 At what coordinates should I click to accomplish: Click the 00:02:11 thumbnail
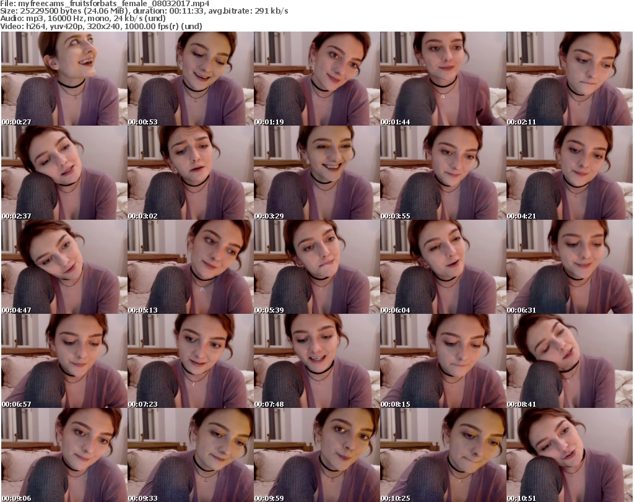(x=569, y=79)
